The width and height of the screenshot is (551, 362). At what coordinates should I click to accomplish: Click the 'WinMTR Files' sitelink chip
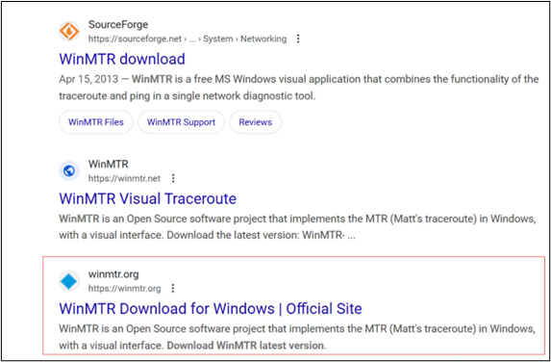click(x=96, y=122)
